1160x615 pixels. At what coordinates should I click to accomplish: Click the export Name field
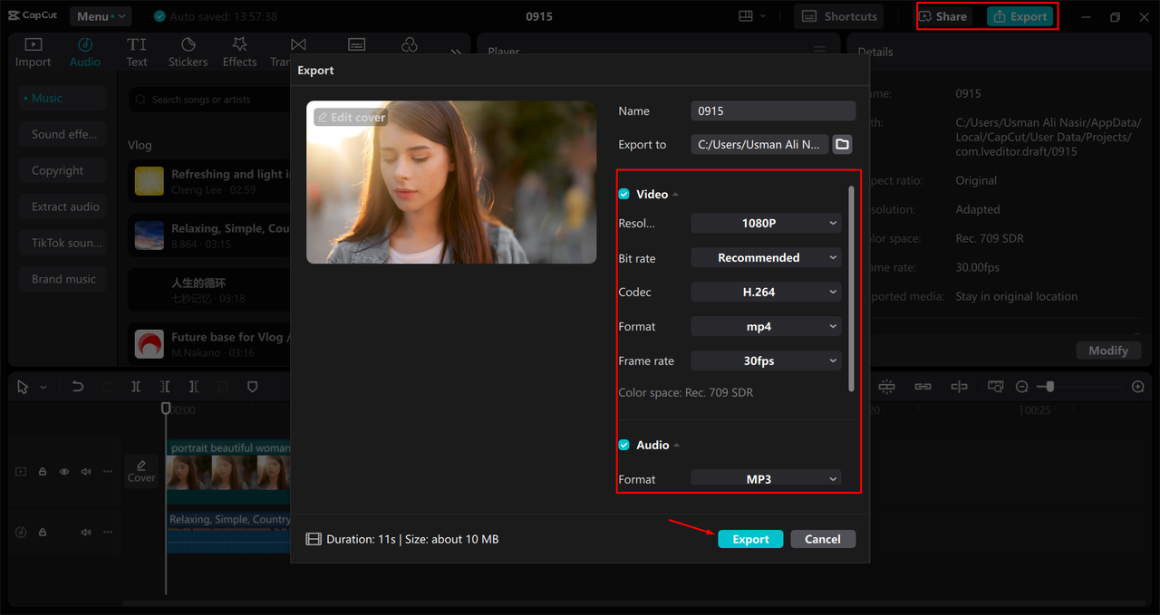[773, 111]
